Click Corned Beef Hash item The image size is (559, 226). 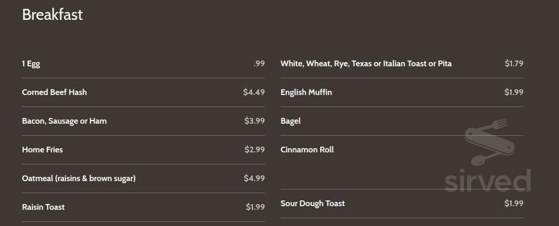coord(54,92)
